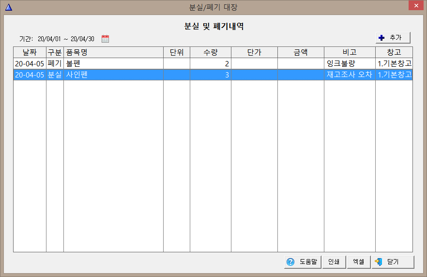The image size is (427, 277).
Task: Click the 닫기 close button
Action: coord(393,262)
